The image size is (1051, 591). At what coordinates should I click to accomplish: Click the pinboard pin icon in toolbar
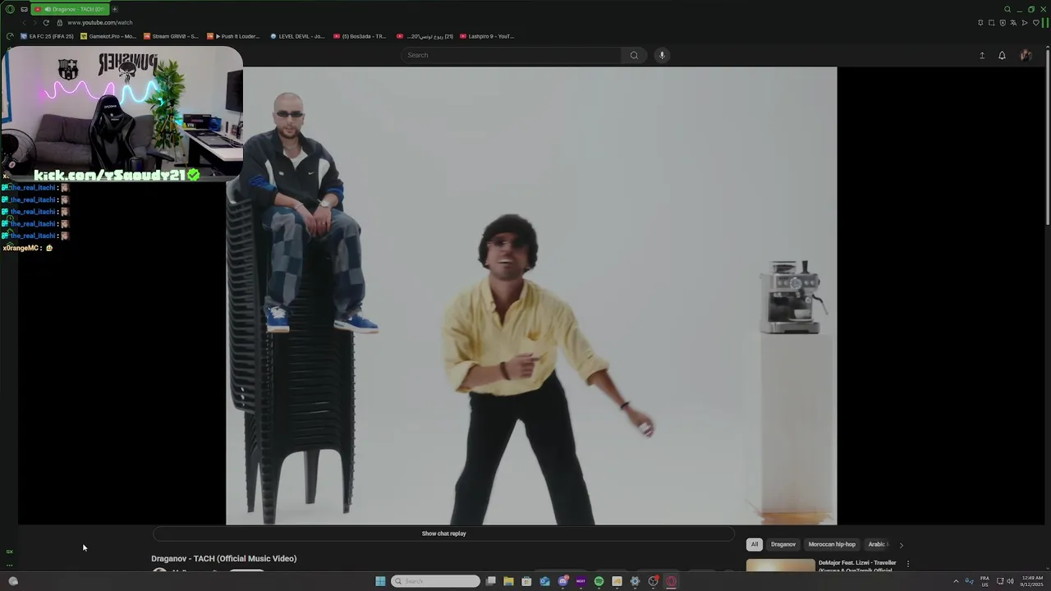tap(980, 22)
